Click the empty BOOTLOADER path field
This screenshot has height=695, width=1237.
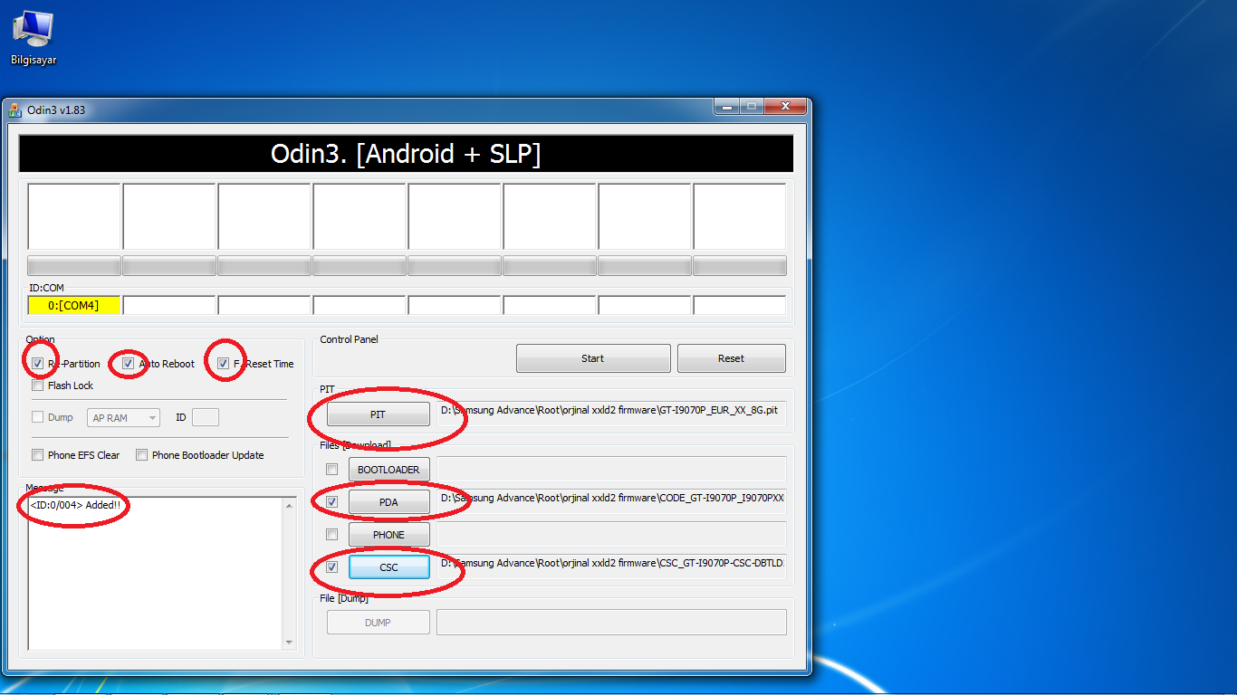(611, 469)
